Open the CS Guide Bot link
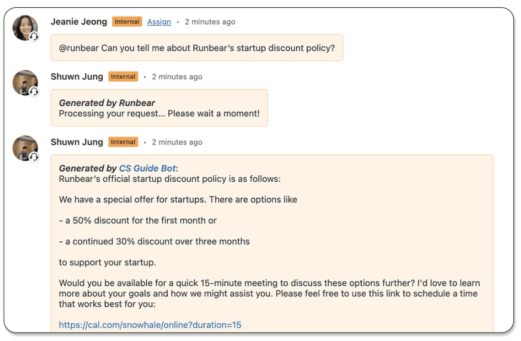This screenshot has height=341, width=521. pyautogui.click(x=147, y=169)
